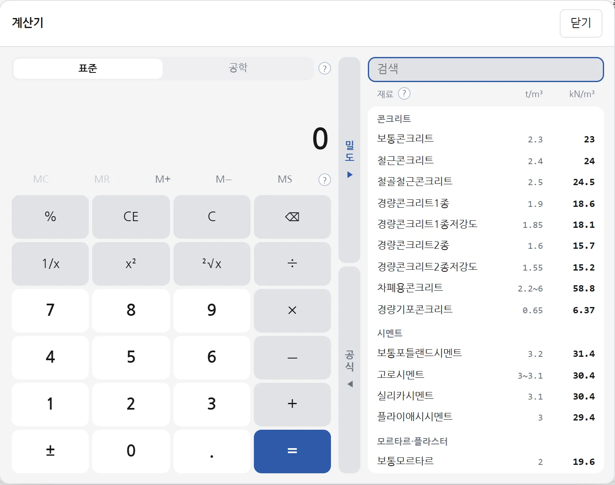Click inside the 검색 search field

pos(486,69)
